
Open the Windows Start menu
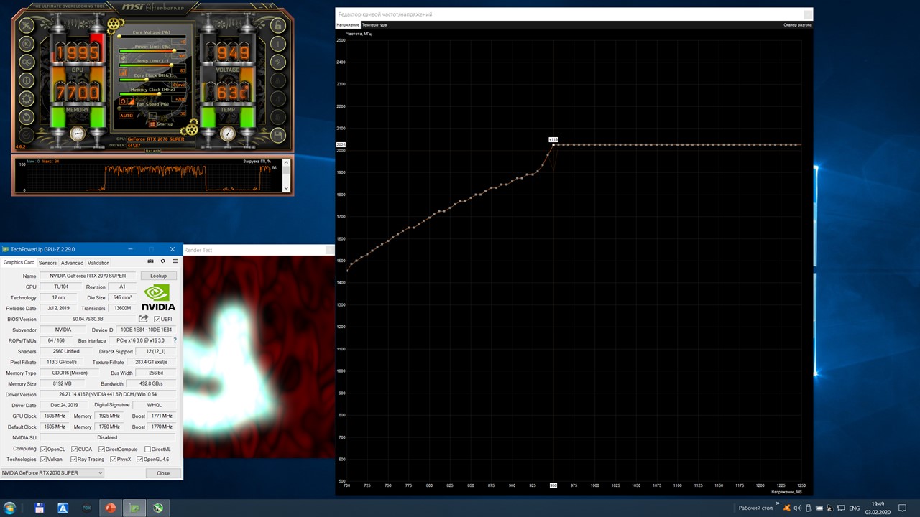click(x=10, y=508)
